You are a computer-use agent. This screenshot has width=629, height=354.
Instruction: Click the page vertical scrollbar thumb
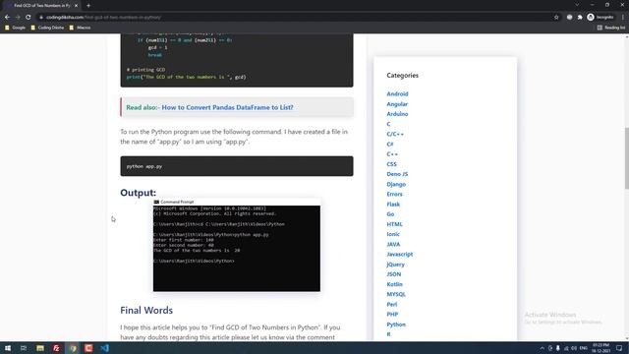click(x=627, y=157)
